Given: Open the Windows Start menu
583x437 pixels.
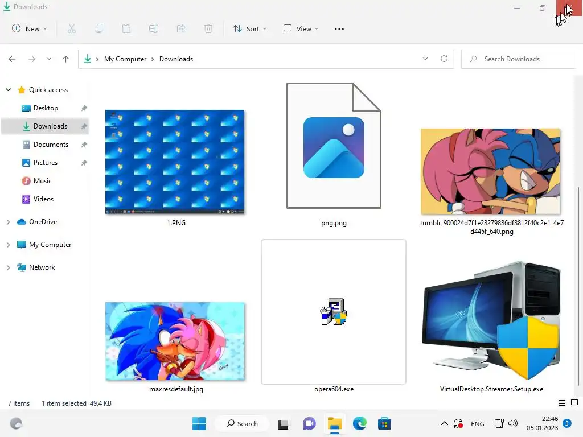Looking at the screenshot, I should (199, 423).
